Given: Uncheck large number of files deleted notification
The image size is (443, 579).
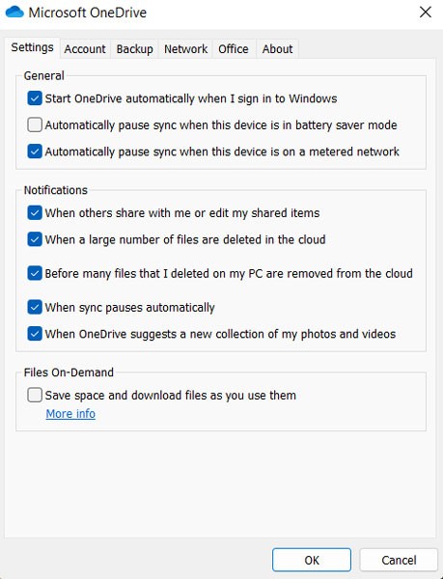Looking at the screenshot, I should click(35, 239).
